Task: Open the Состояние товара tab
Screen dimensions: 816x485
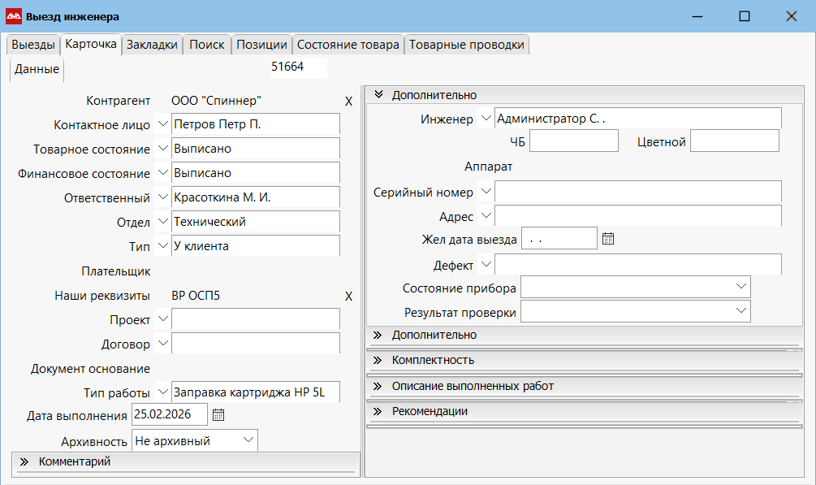Action: [348, 45]
